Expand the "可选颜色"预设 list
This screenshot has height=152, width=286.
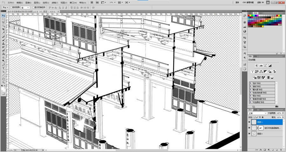click(251, 102)
